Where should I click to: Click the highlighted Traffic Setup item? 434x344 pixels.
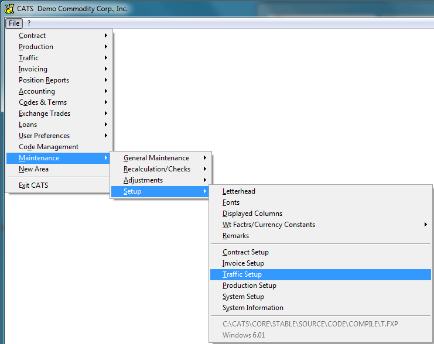coord(320,274)
